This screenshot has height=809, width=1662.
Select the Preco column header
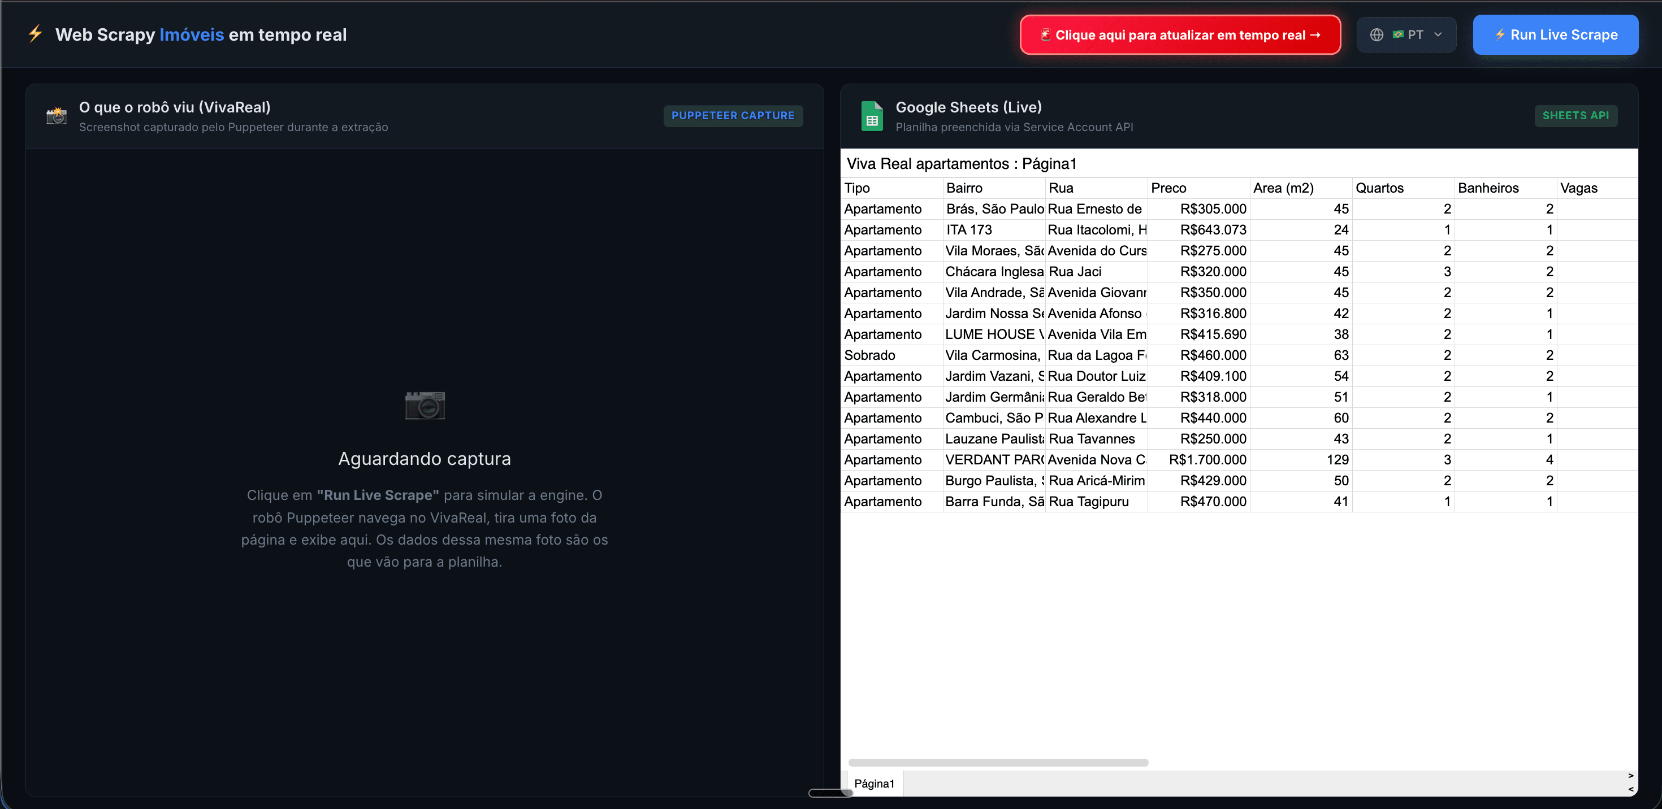1169,188
